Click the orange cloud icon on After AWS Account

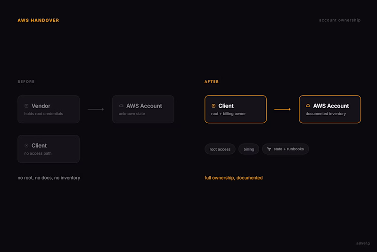coord(308,106)
